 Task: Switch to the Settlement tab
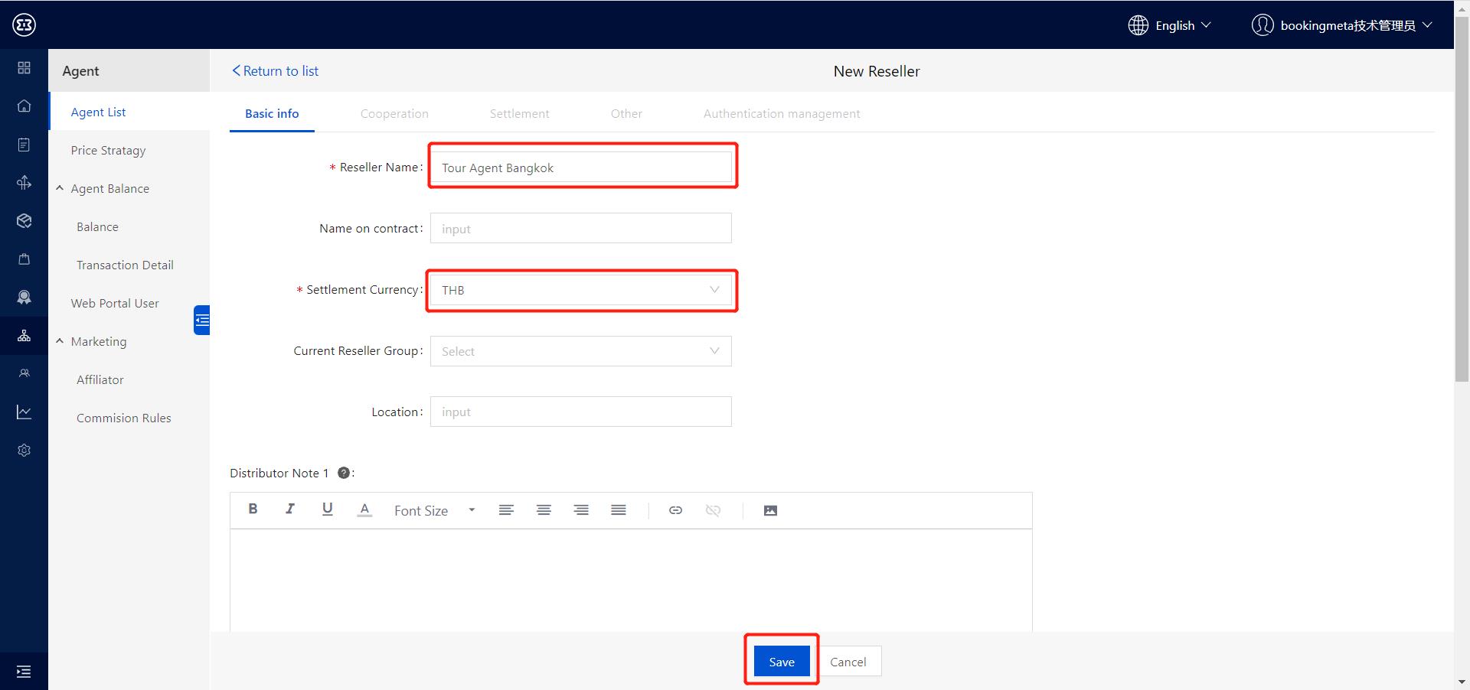(519, 113)
